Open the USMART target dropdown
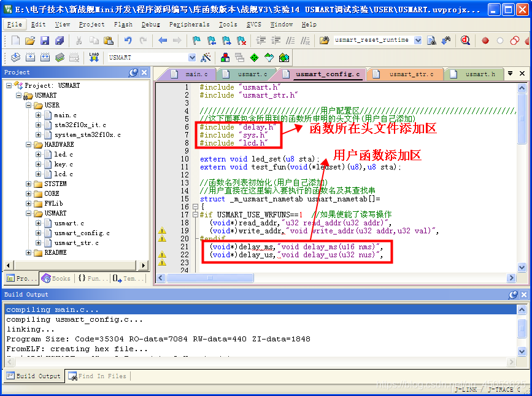This screenshot has height=396, width=532. click(x=192, y=57)
